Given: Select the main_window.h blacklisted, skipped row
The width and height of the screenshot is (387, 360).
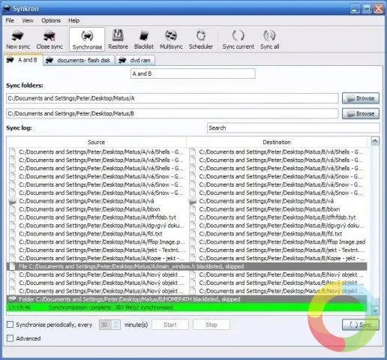Looking at the screenshot, I should (x=187, y=267).
